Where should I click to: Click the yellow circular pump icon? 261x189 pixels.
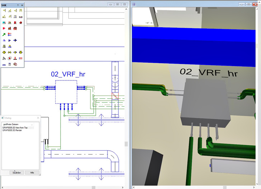pos(4,52)
